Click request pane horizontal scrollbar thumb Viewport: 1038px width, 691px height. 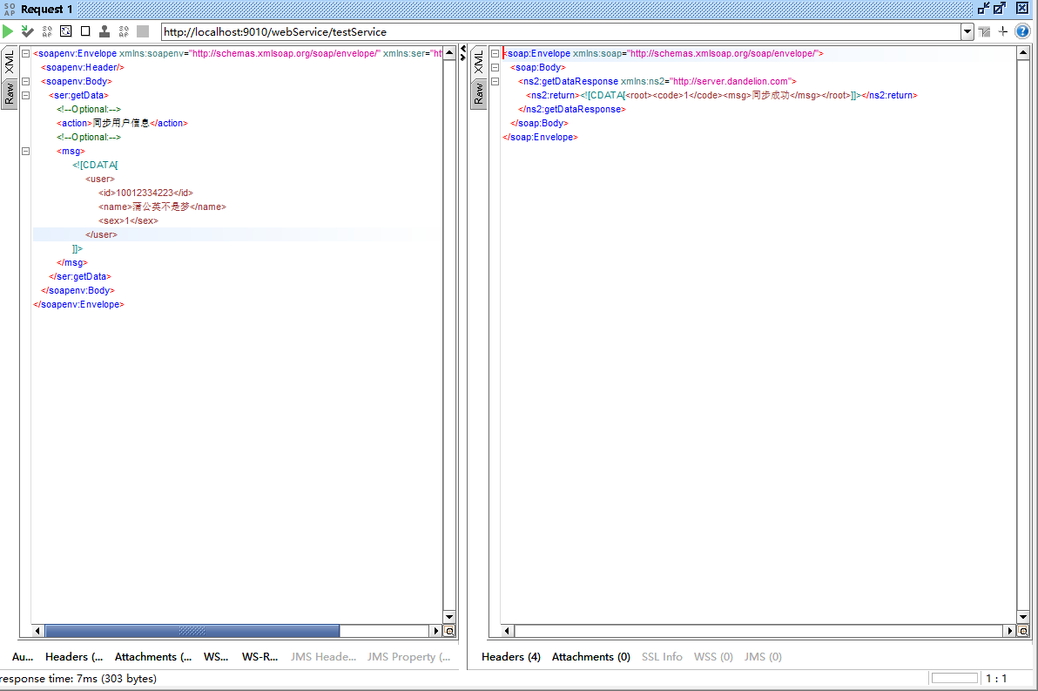[x=192, y=631]
